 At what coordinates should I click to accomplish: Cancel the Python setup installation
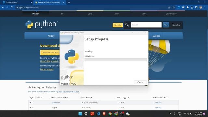pos(140,82)
